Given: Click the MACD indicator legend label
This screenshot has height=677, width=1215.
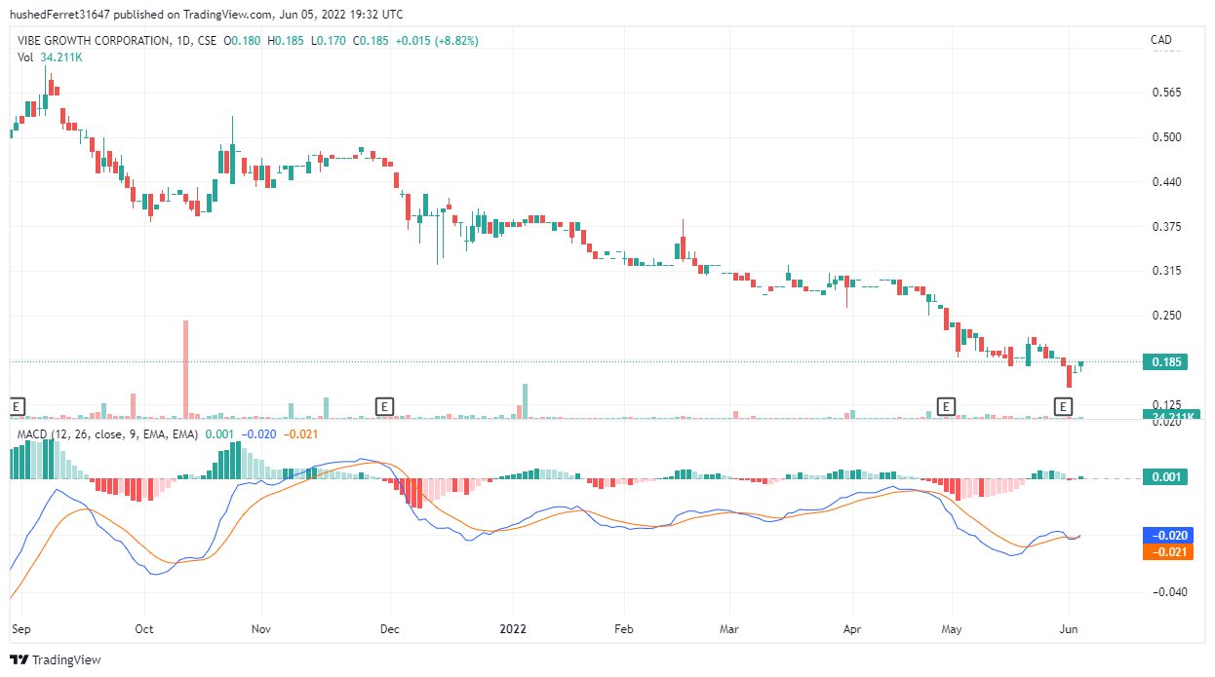Looking at the screenshot, I should [x=108, y=433].
